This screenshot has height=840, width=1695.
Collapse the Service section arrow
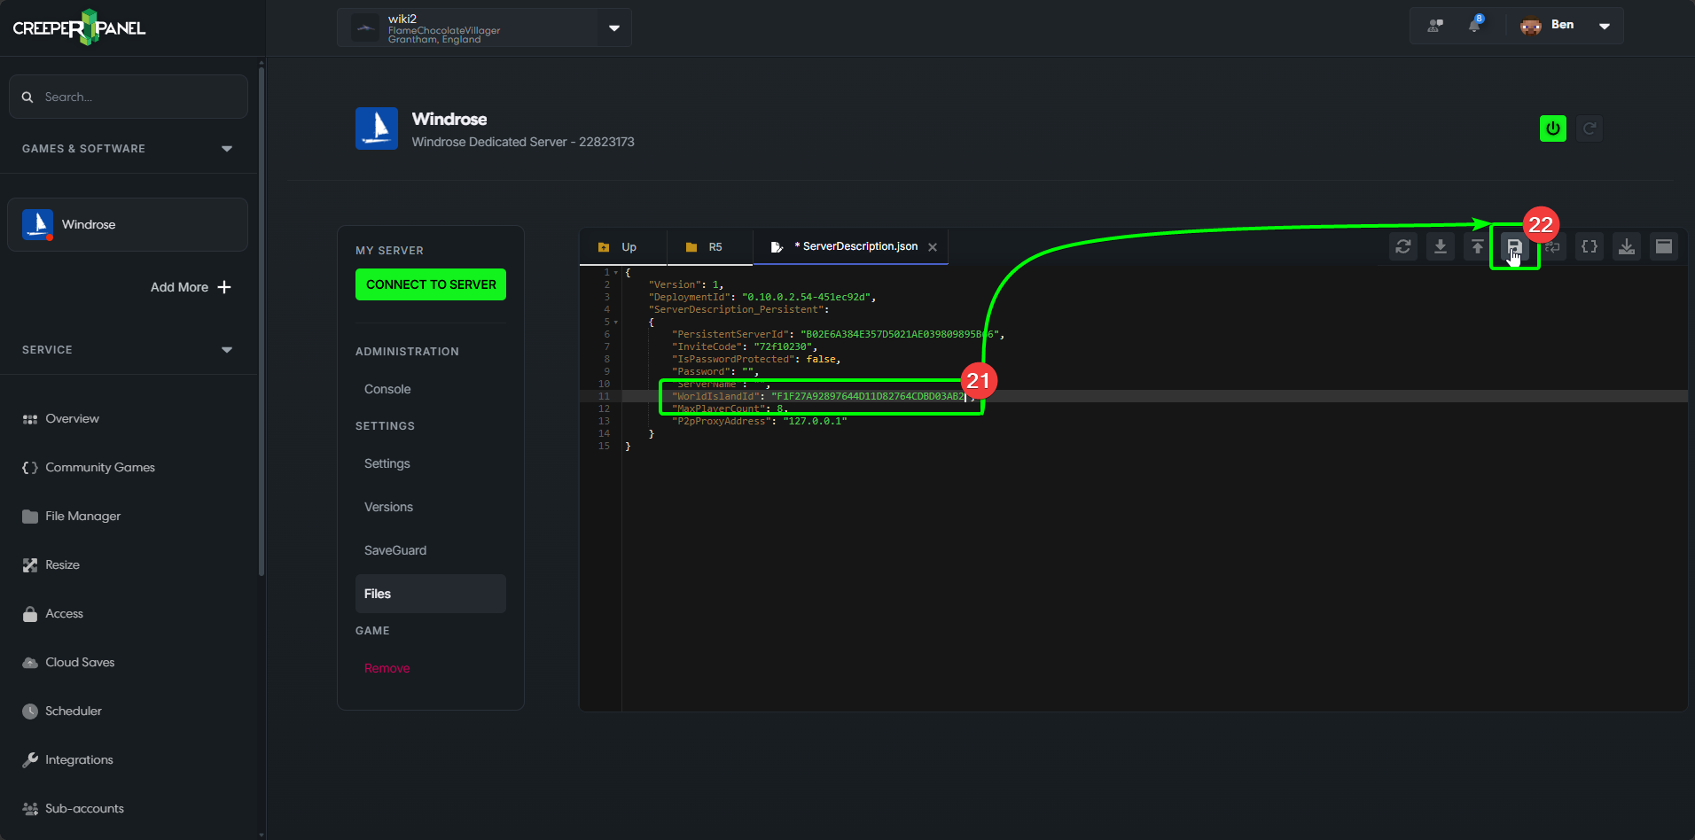[227, 350]
